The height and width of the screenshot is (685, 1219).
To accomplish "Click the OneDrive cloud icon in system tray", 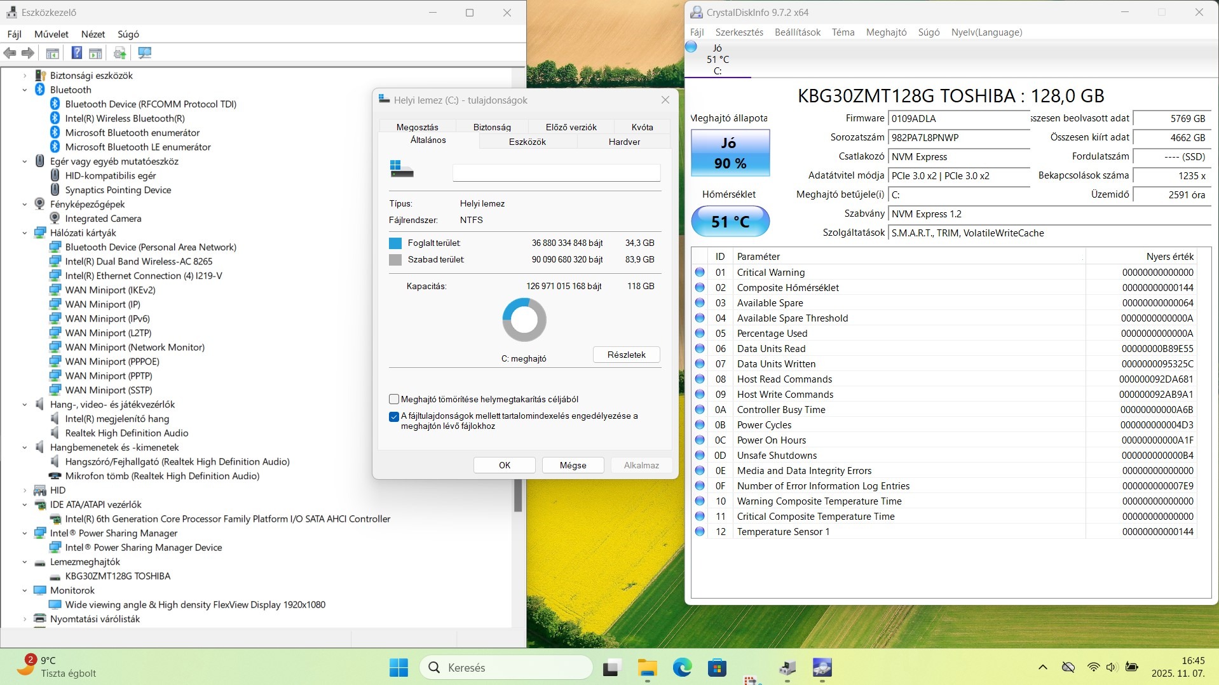I will (x=1068, y=667).
